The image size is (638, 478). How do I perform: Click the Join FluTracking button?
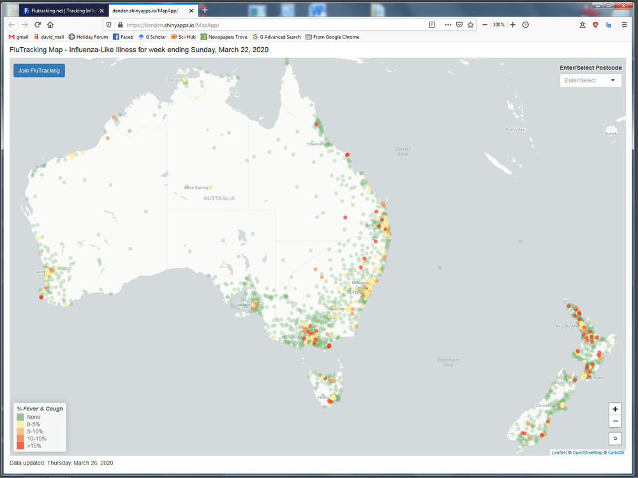point(39,71)
